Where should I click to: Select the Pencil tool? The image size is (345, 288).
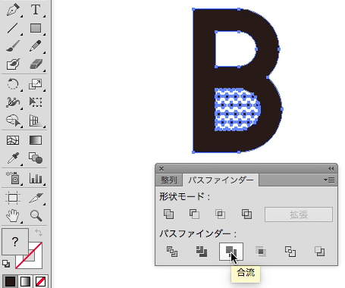pos(36,46)
